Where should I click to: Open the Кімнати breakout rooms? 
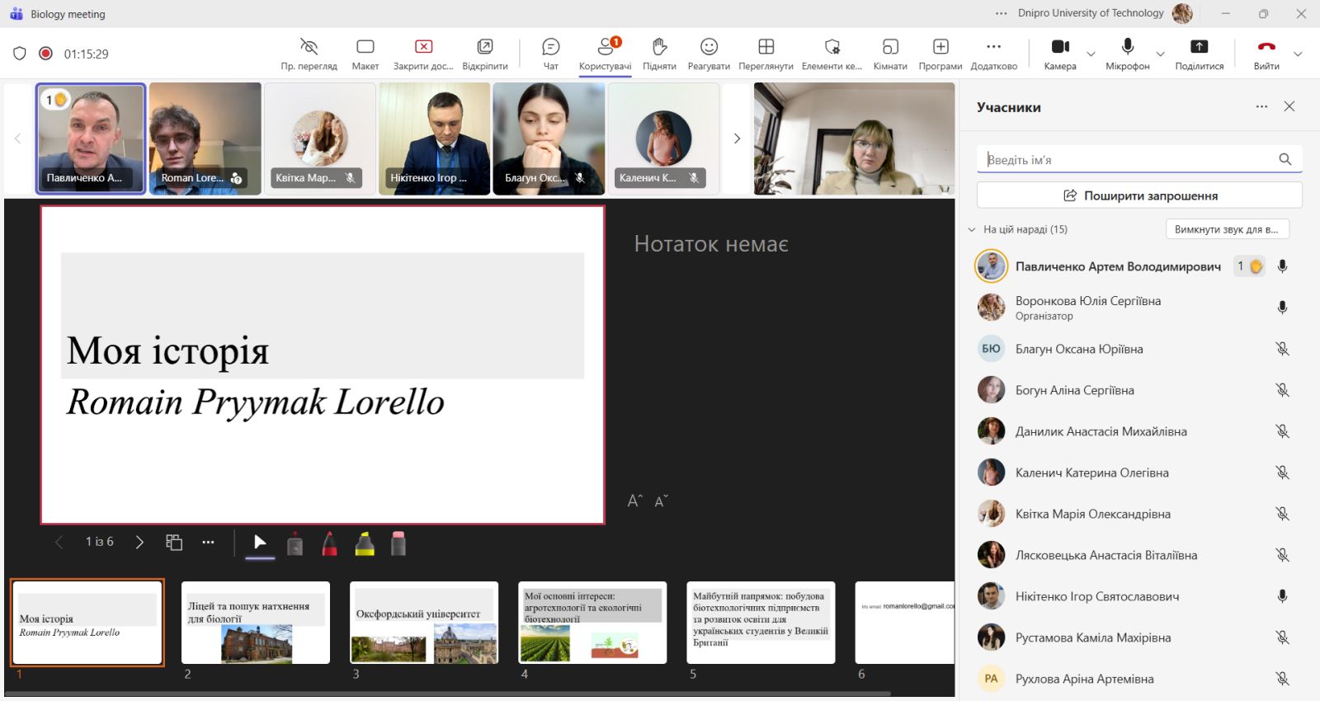tap(890, 54)
